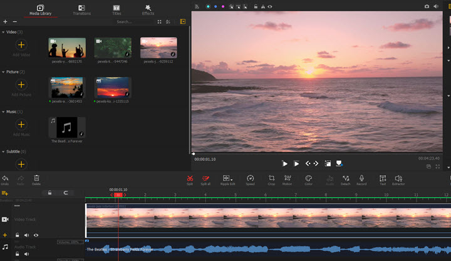Select the pink sunset ocean video thumbnail
Screen dimensions: 451x261
coord(158,48)
